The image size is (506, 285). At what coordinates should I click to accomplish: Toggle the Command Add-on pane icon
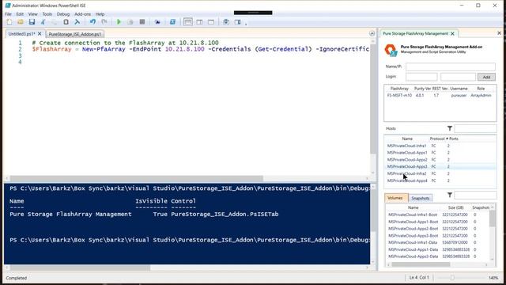pos(238,22)
